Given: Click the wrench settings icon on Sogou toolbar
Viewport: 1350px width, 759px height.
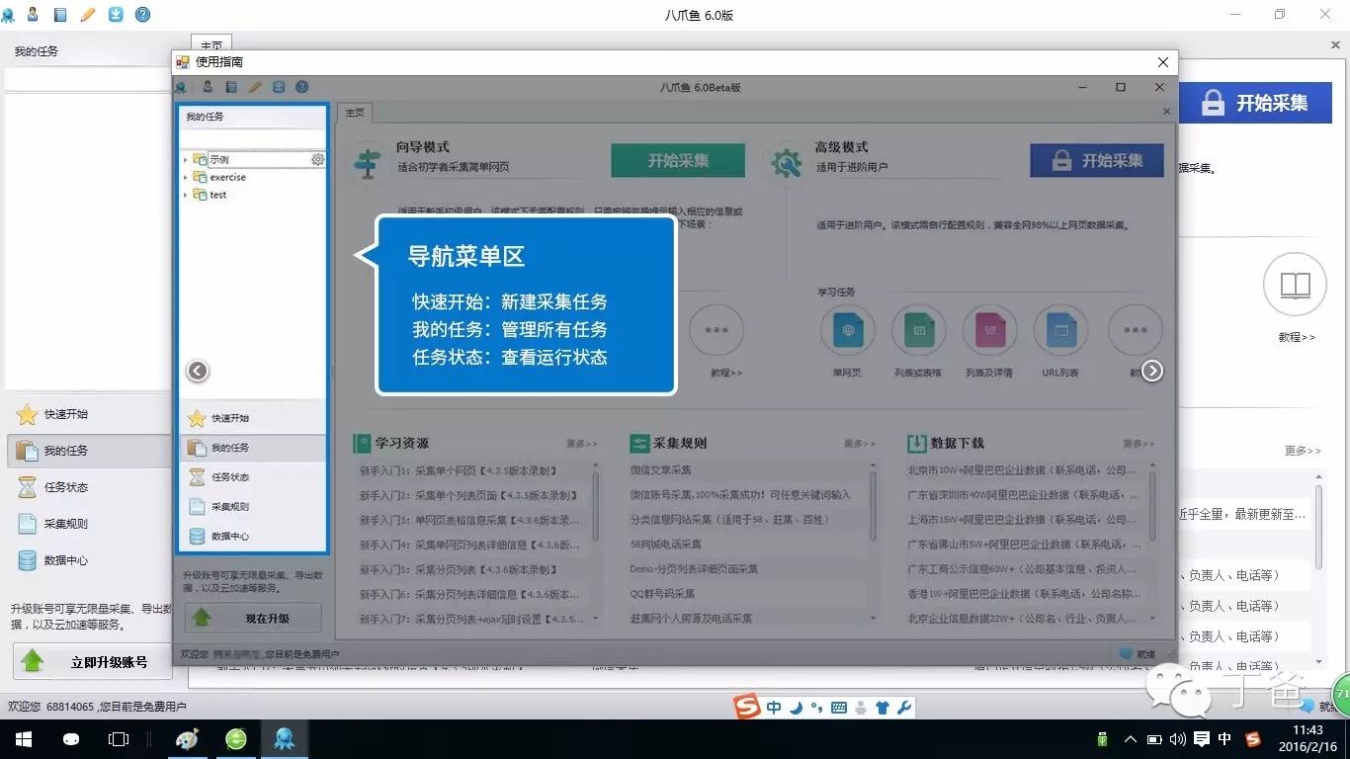Looking at the screenshot, I should point(903,708).
